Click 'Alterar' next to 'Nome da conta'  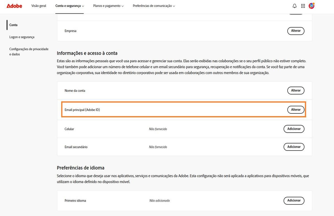[296, 90]
